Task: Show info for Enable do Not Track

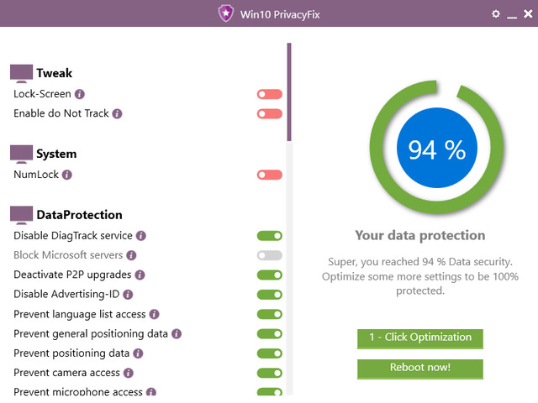Action: tap(118, 113)
